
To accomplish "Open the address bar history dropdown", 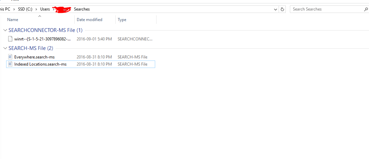I will pos(276,10).
